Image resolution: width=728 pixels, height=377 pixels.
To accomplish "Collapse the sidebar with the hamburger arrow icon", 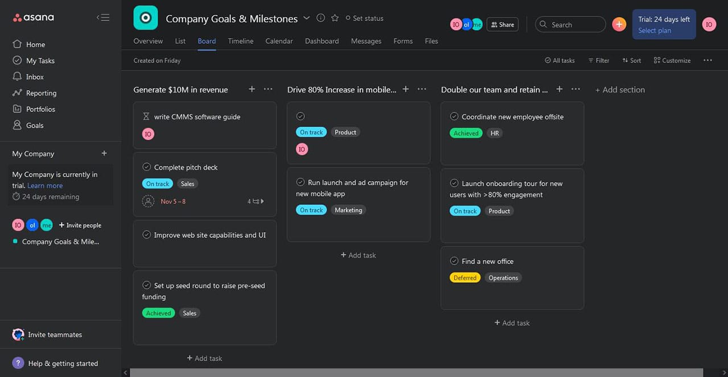I will click(x=103, y=18).
